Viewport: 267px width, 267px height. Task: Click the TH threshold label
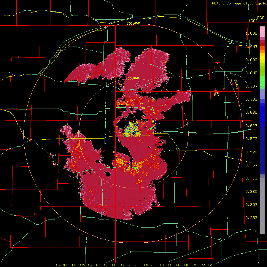point(255,231)
